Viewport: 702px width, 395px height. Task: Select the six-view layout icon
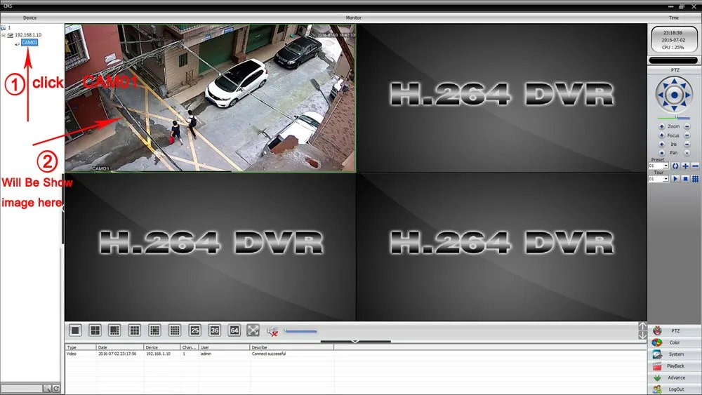114,330
